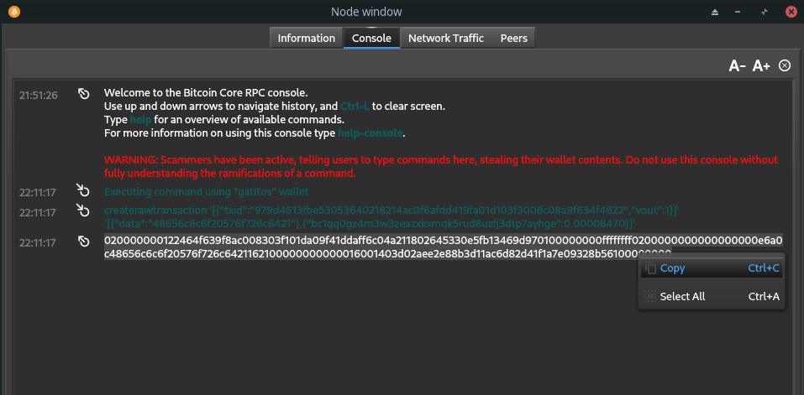The width and height of the screenshot is (804, 395).
Task: Click the Ctrl+C shortcut label in the menu
Action: pos(764,268)
